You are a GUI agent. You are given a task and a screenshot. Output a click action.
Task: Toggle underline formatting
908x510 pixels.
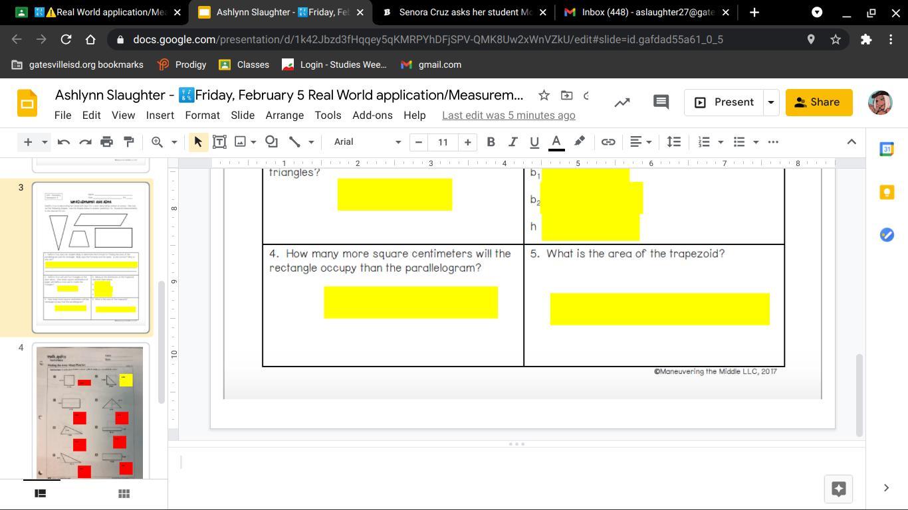point(534,141)
